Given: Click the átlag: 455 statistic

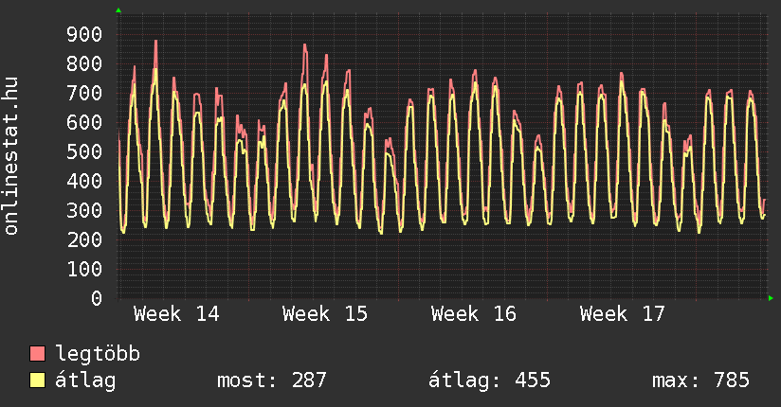Looking at the screenshot, I should pyautogui.click(x=490, y=380).
